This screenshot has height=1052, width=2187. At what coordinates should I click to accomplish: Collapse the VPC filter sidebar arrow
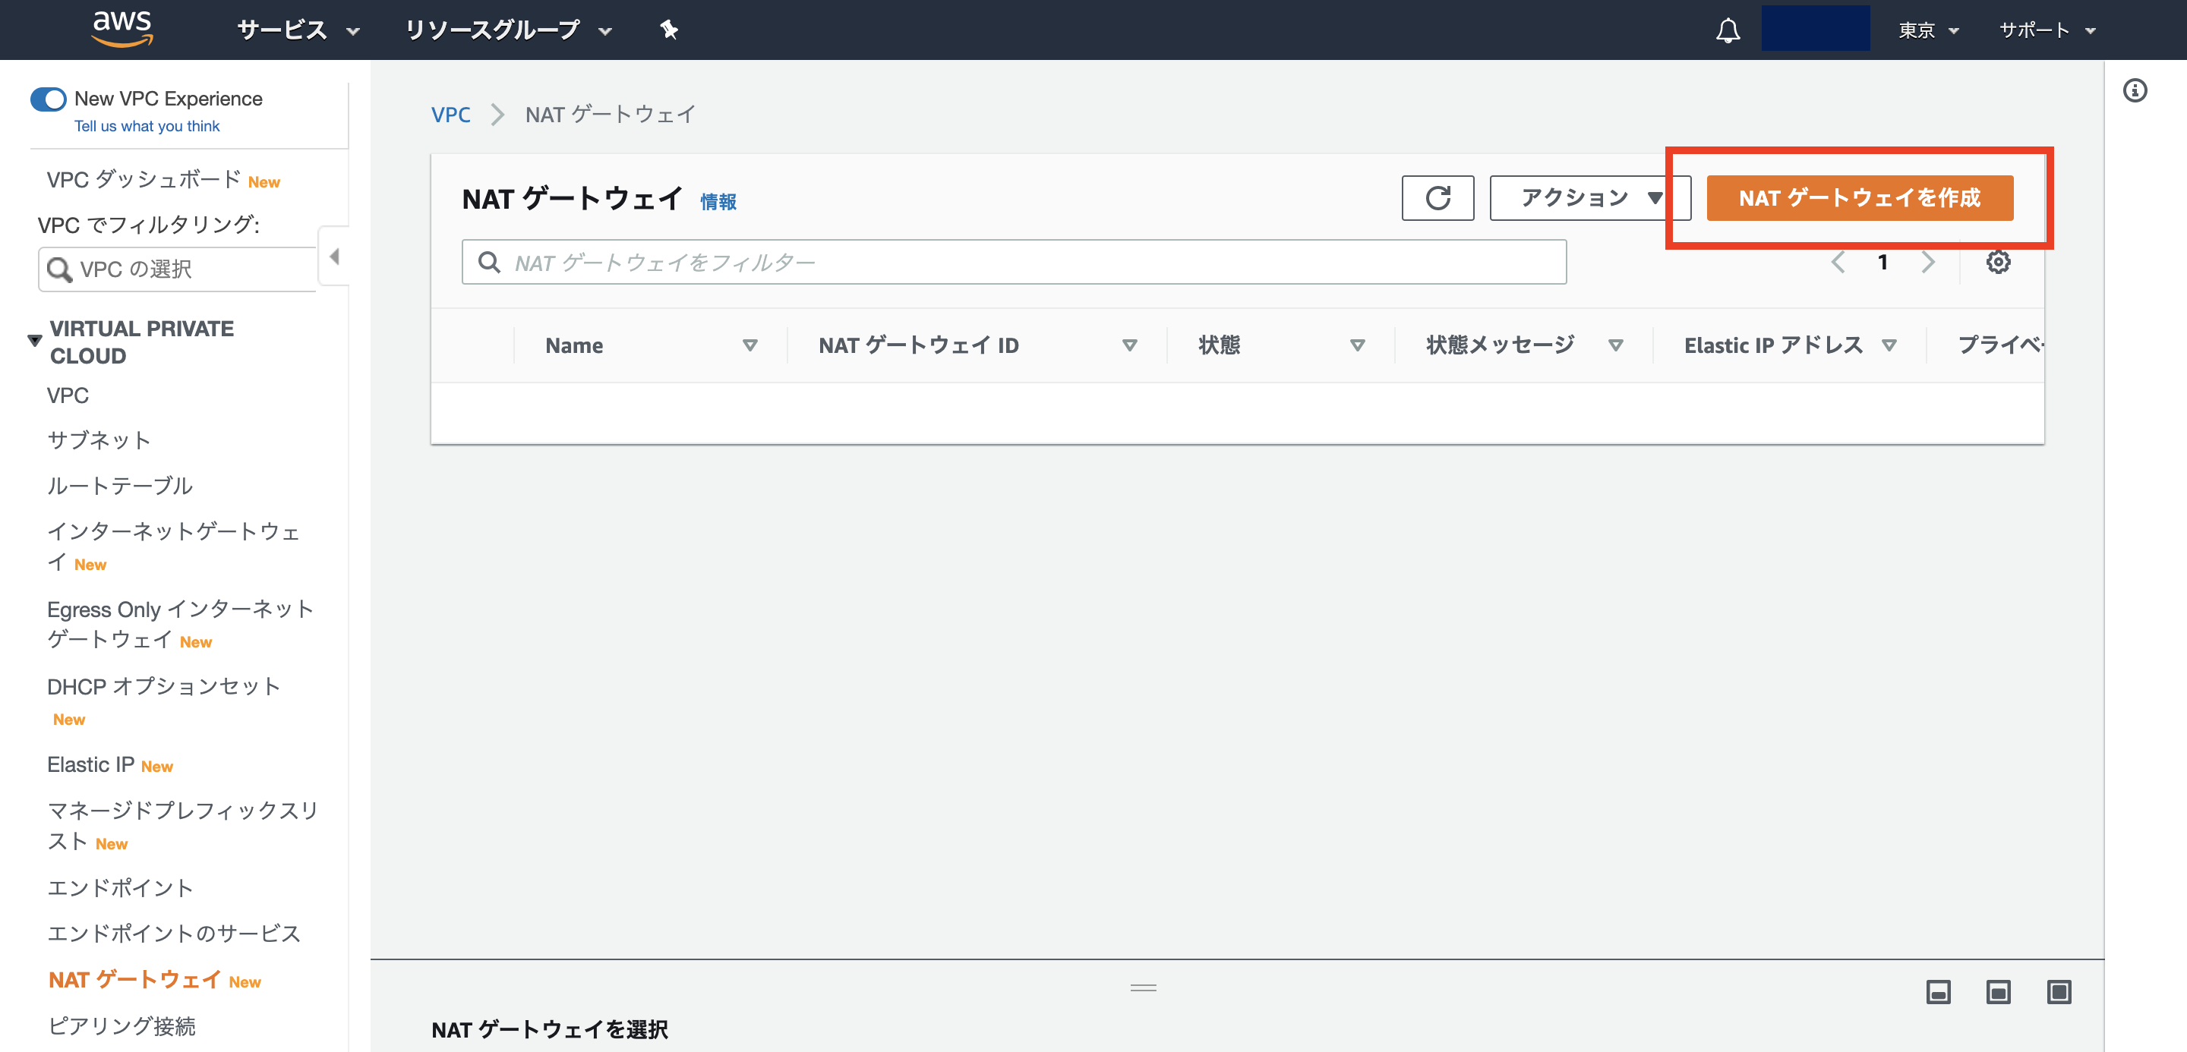pos(334,257)
